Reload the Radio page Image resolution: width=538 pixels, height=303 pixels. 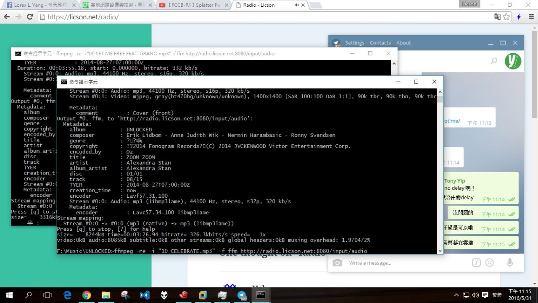pos(29,17)
